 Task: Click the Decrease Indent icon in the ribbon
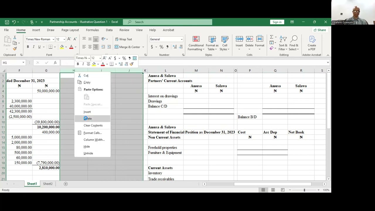click(103, 47)
